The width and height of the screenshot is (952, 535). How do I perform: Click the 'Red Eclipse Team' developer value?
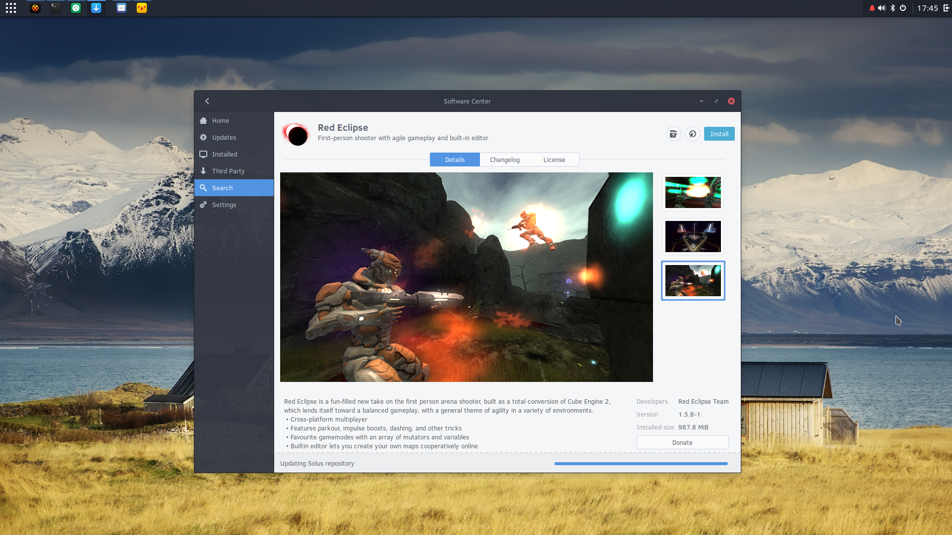(x=704, y=402)
